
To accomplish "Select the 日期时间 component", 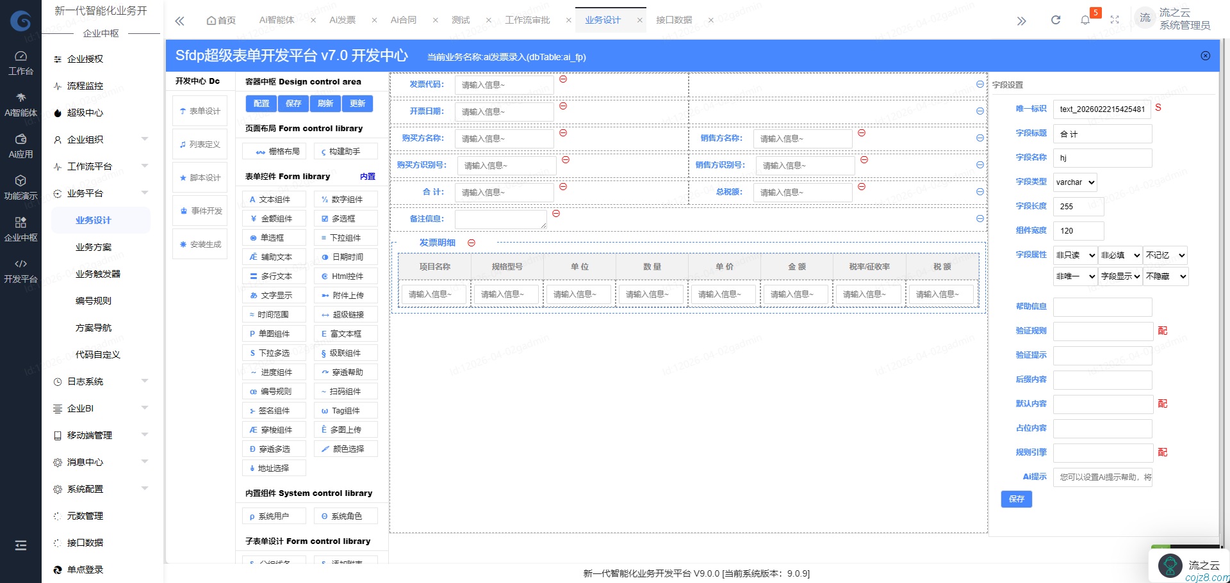I will pos(345,257).
